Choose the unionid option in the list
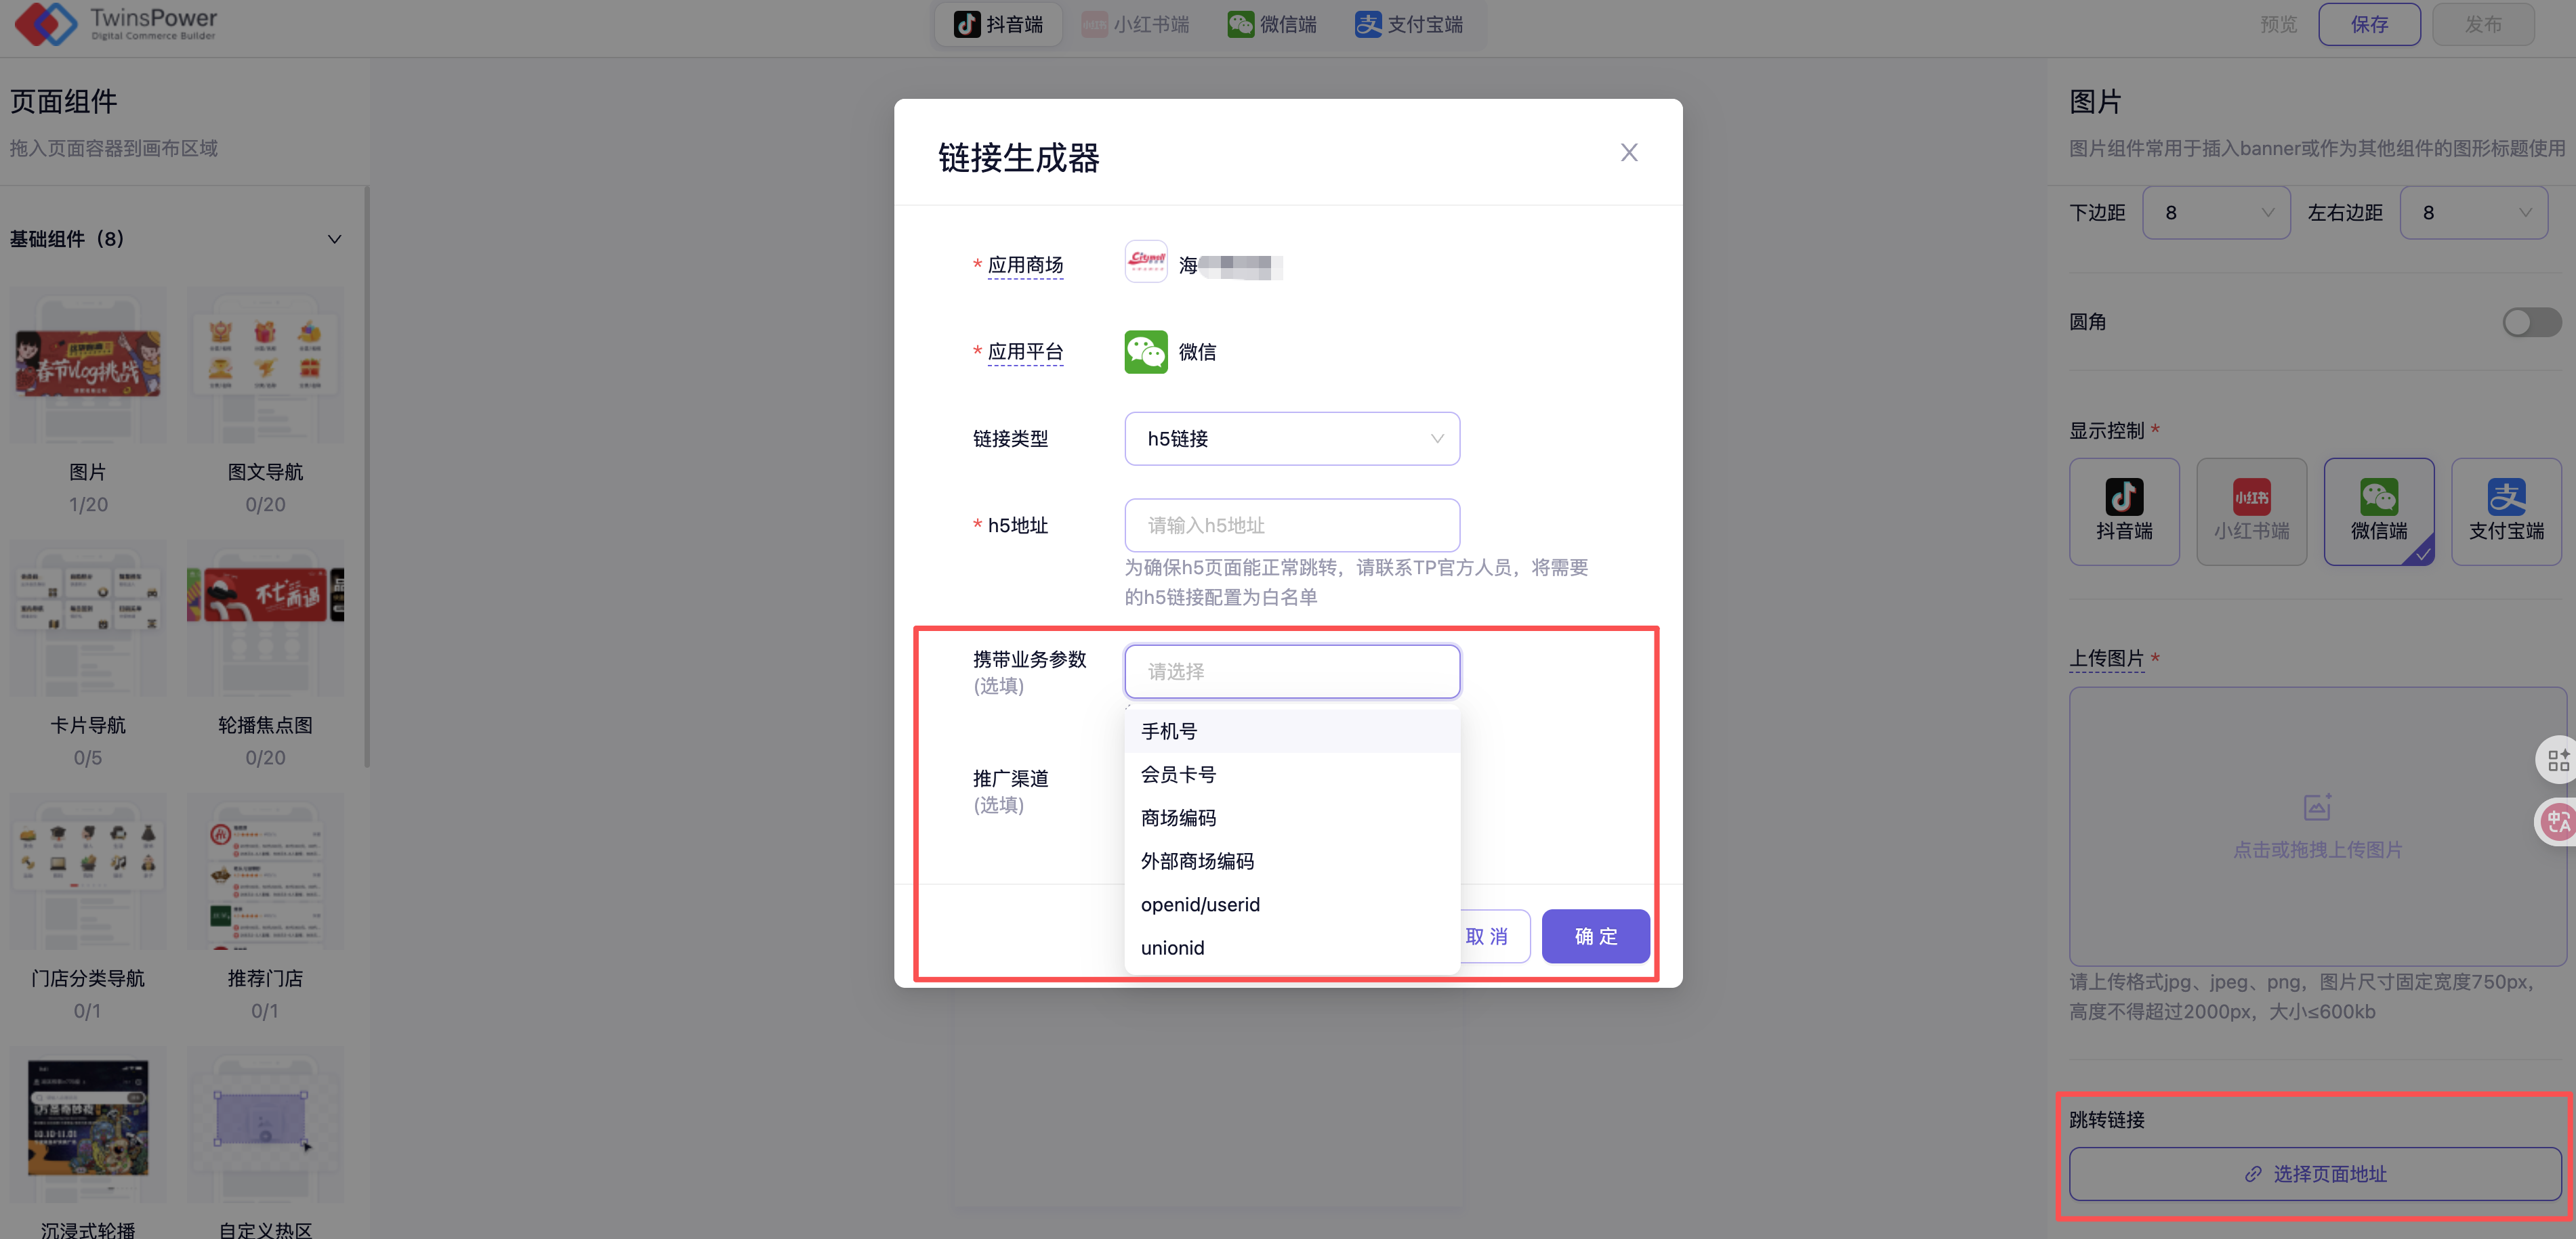 [1173, 947]
